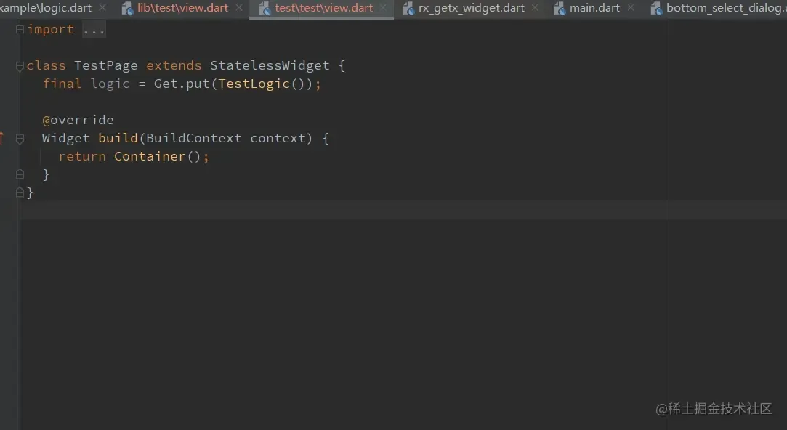
Task: Click the @override annotation
Action: click(78, 120)
